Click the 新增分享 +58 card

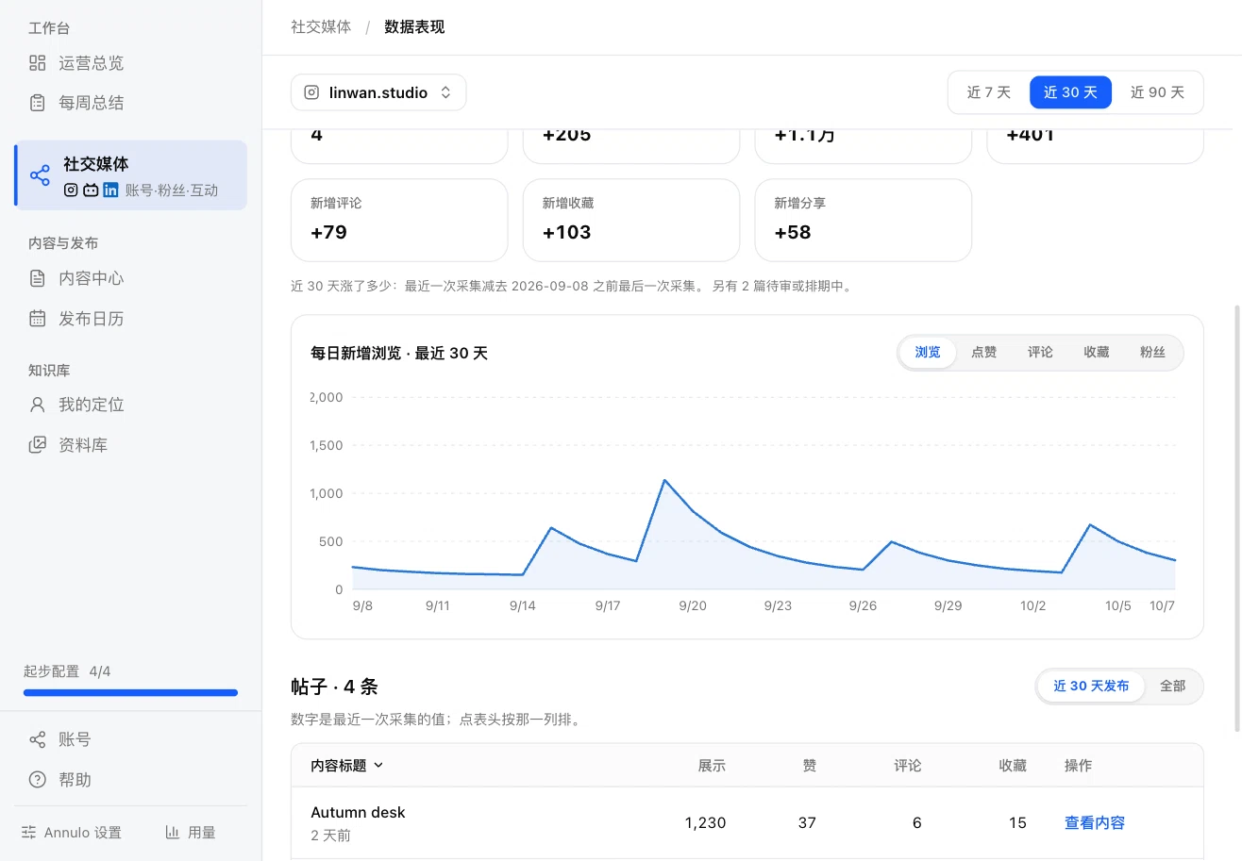(x=864, y=220)
